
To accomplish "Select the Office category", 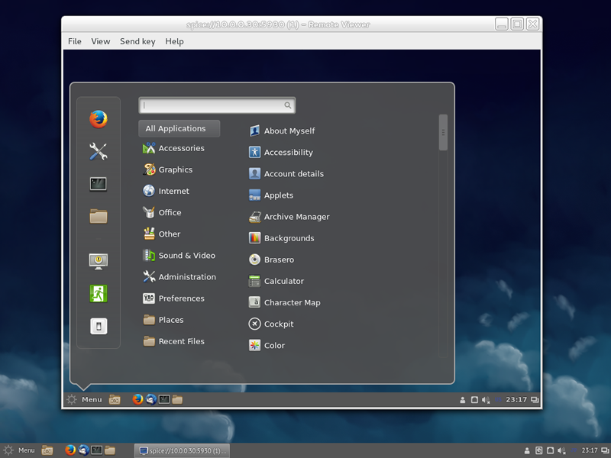I will pos(162,212).
